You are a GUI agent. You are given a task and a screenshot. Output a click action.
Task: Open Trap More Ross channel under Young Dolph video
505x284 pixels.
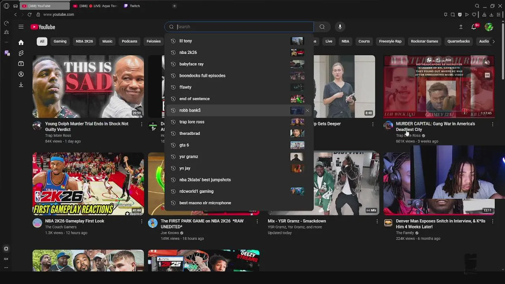(58, 136)
